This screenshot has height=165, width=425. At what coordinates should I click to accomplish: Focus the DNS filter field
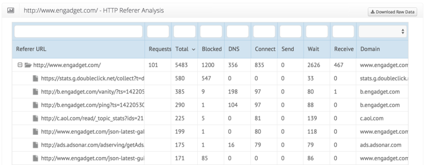[x=237, y=31]
